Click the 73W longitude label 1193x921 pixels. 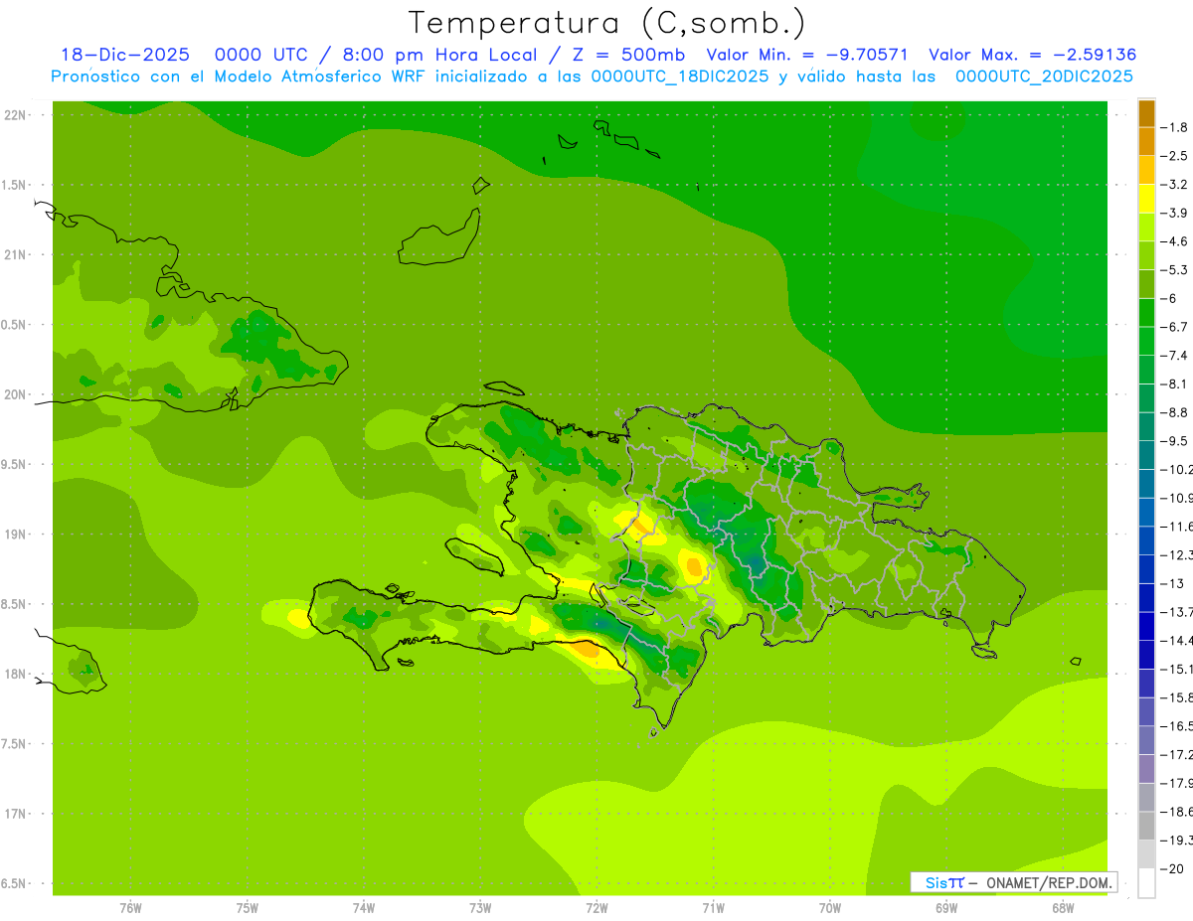click(x=480, y=907)
